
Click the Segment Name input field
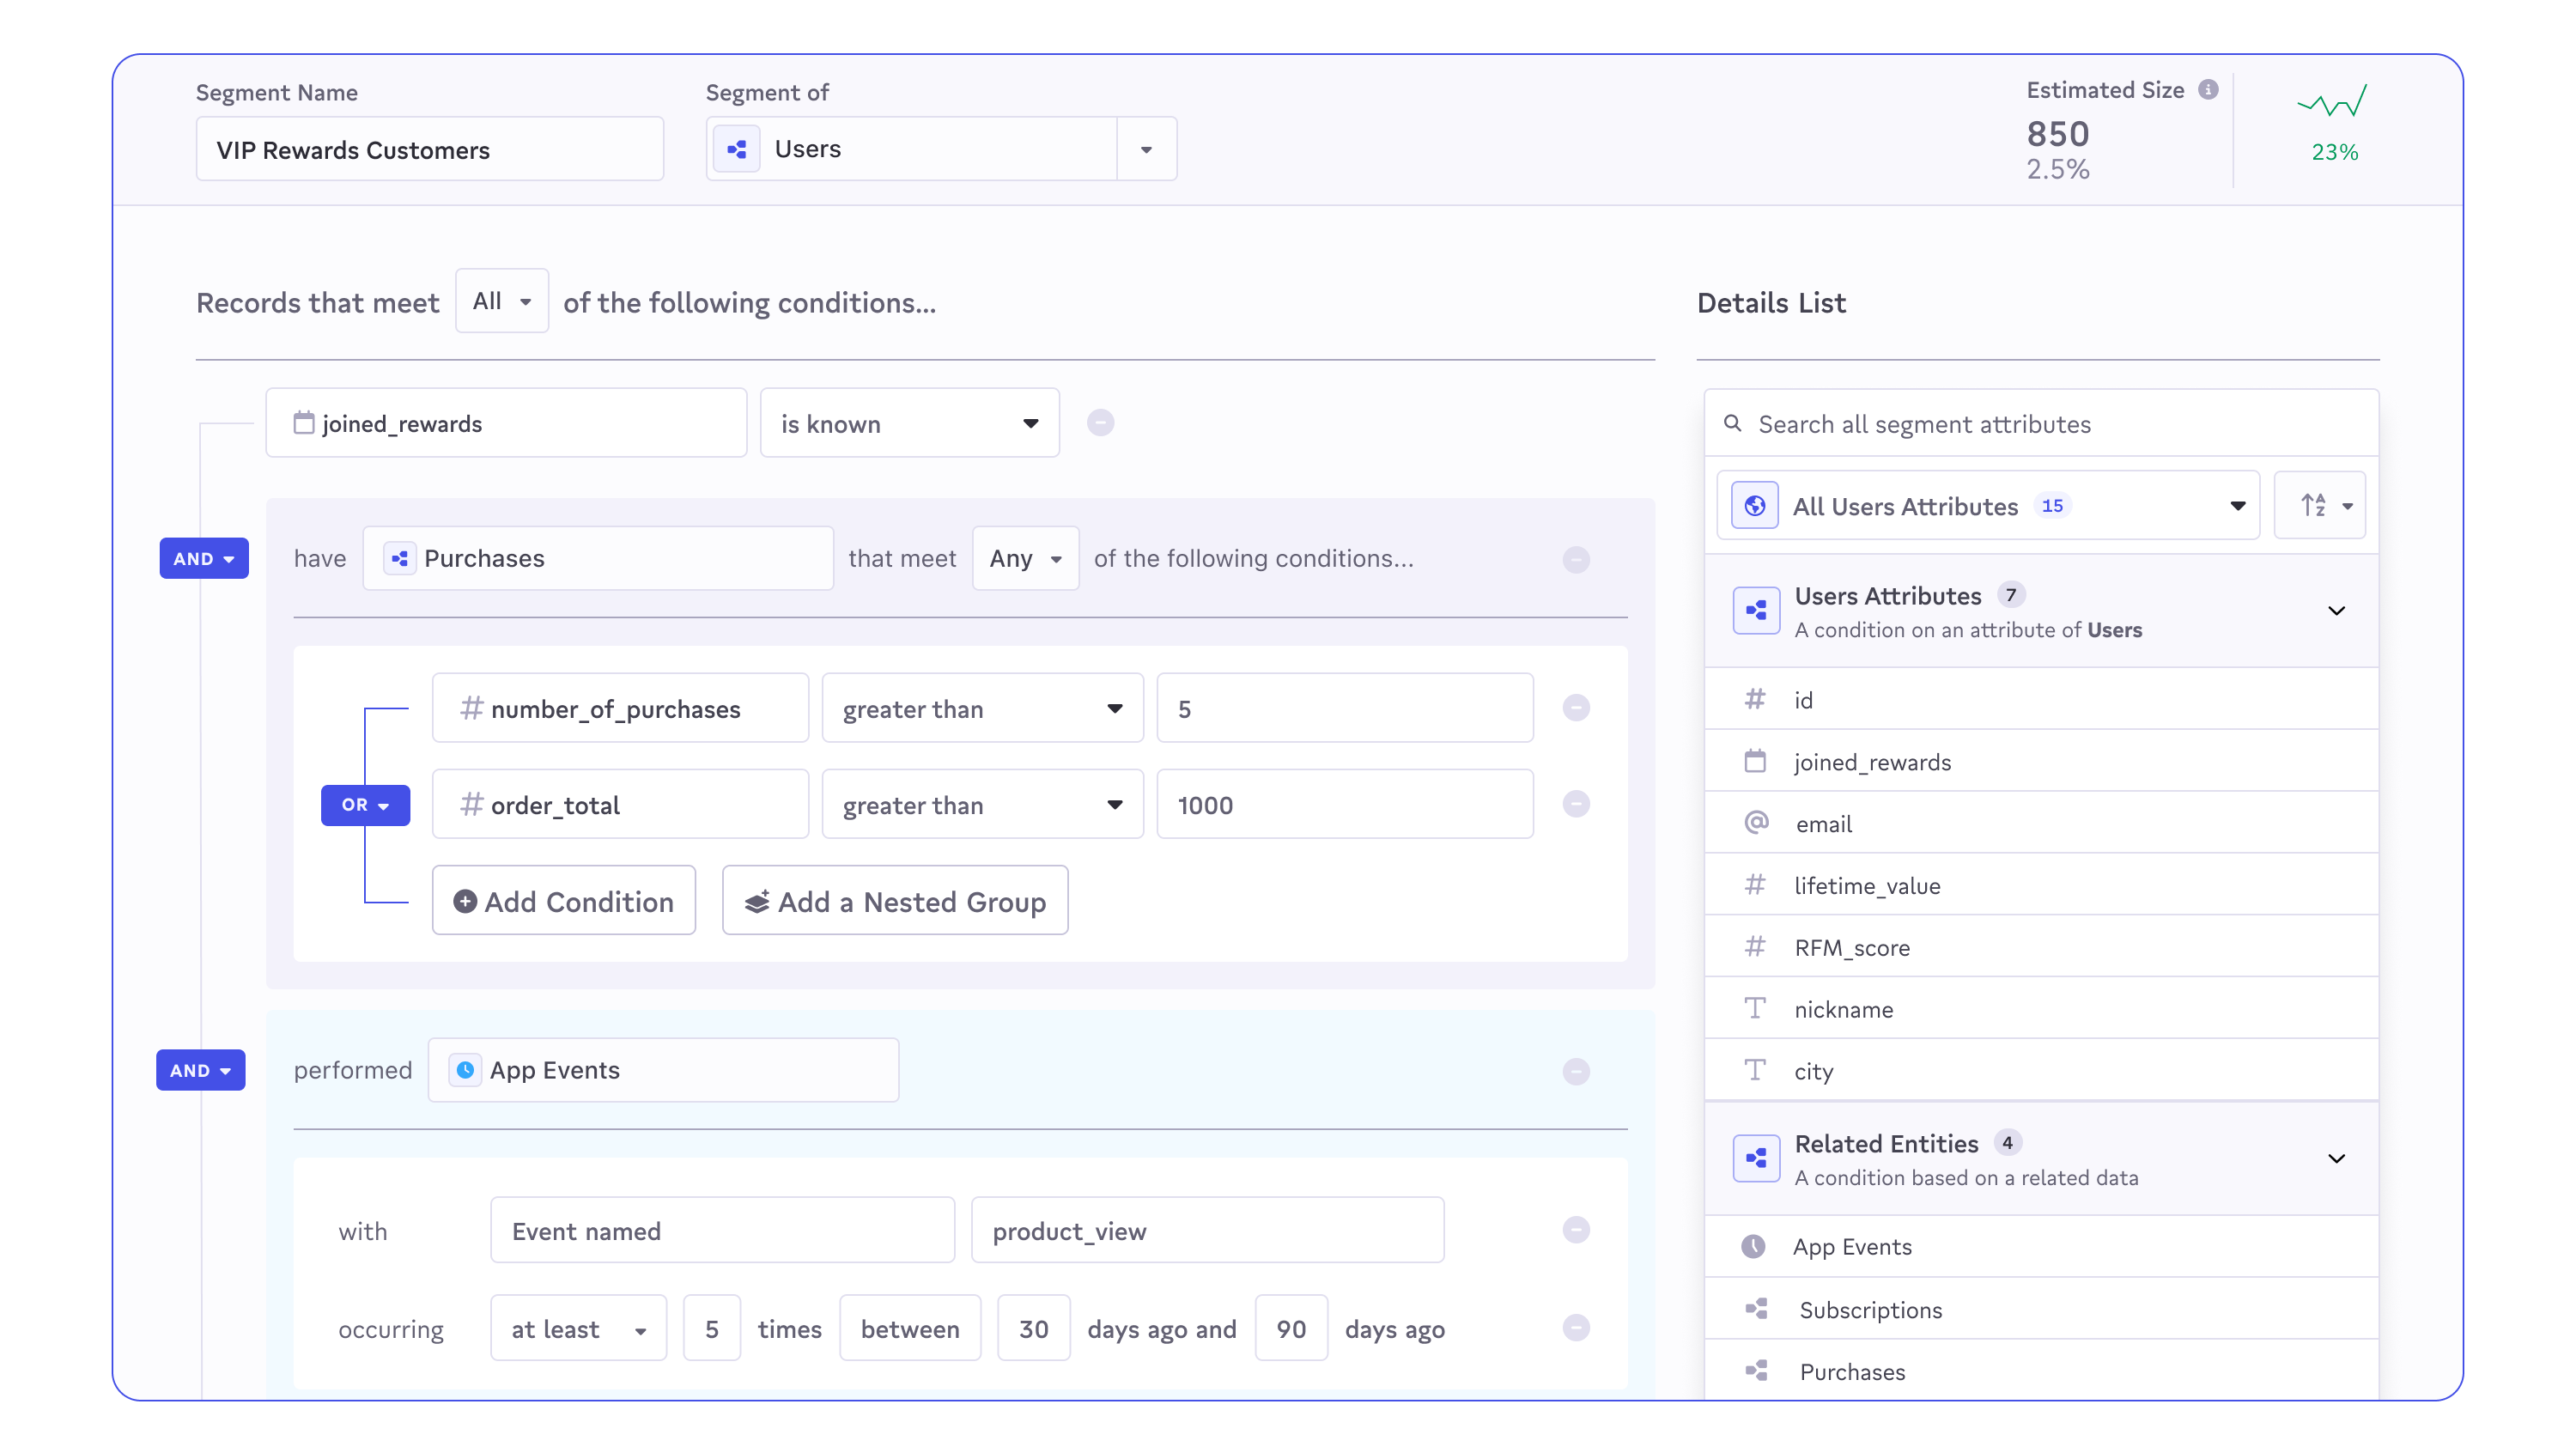(430, 150)
